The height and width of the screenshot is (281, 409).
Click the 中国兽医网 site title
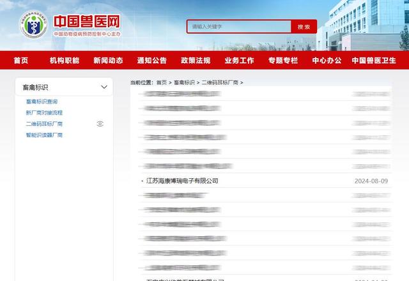point(87,21)
